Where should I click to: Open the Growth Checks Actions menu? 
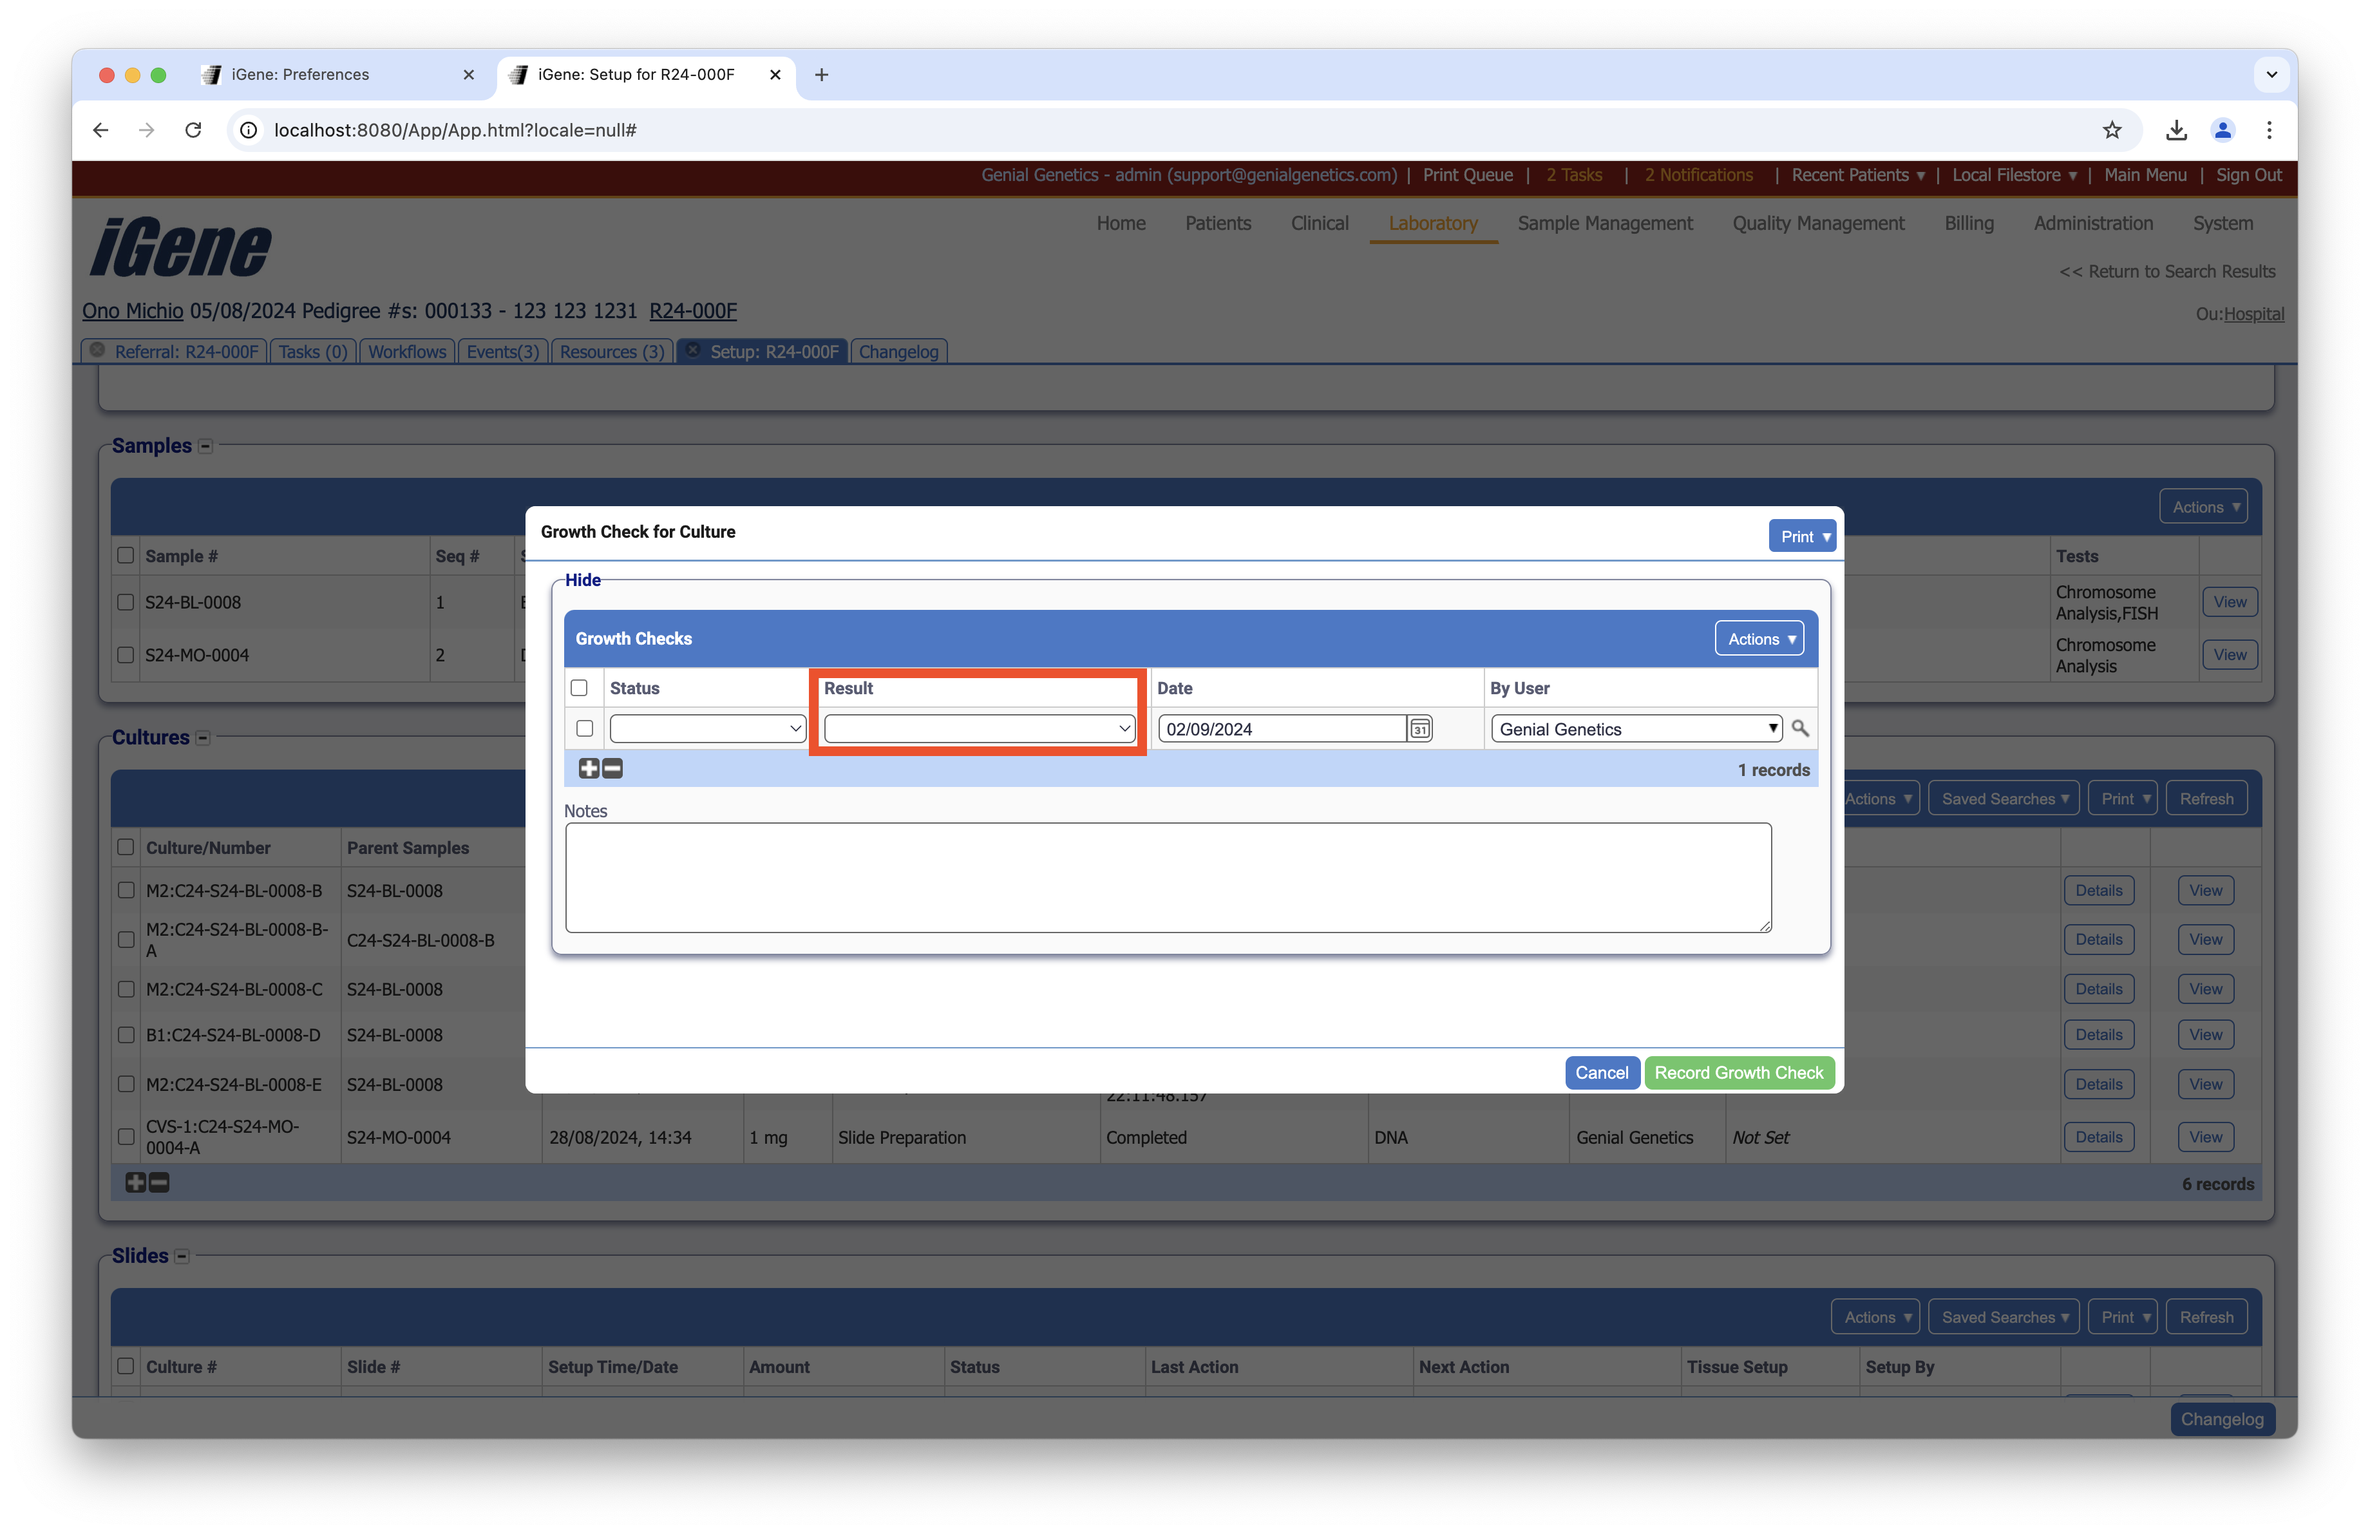point(1759,639)
